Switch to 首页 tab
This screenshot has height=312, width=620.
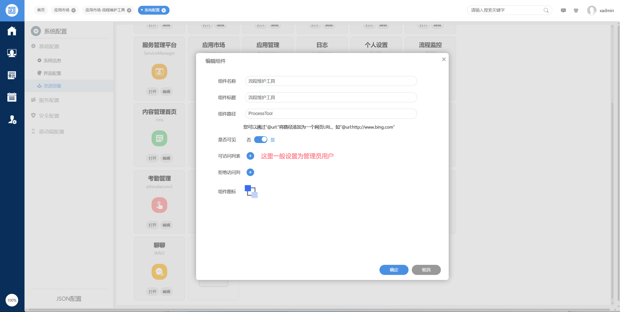coord(41,10)
